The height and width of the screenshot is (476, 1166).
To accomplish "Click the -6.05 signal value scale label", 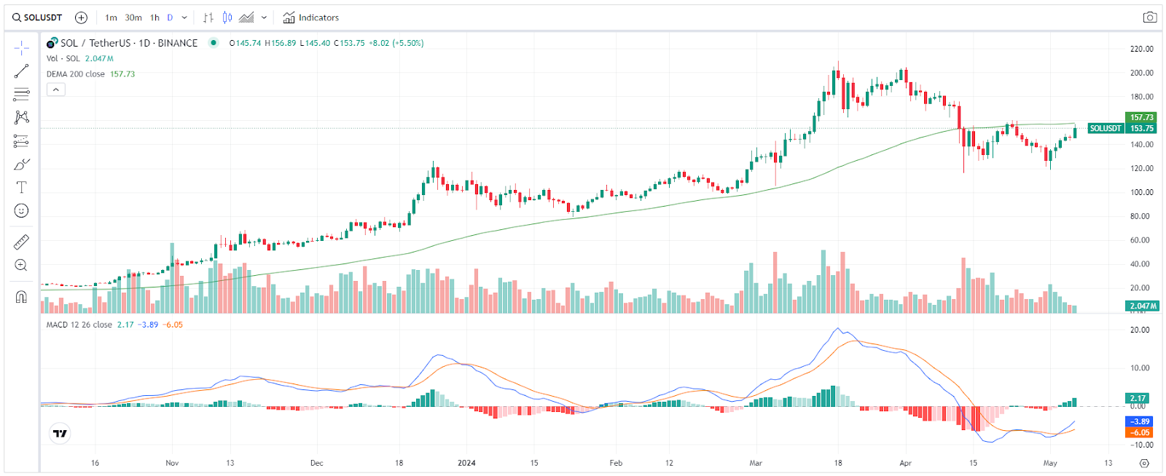I will tap(1140, 432).
